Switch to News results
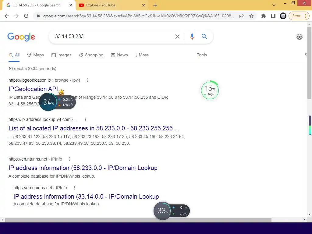This screenshot has height=234, width=312. point(119,55)
